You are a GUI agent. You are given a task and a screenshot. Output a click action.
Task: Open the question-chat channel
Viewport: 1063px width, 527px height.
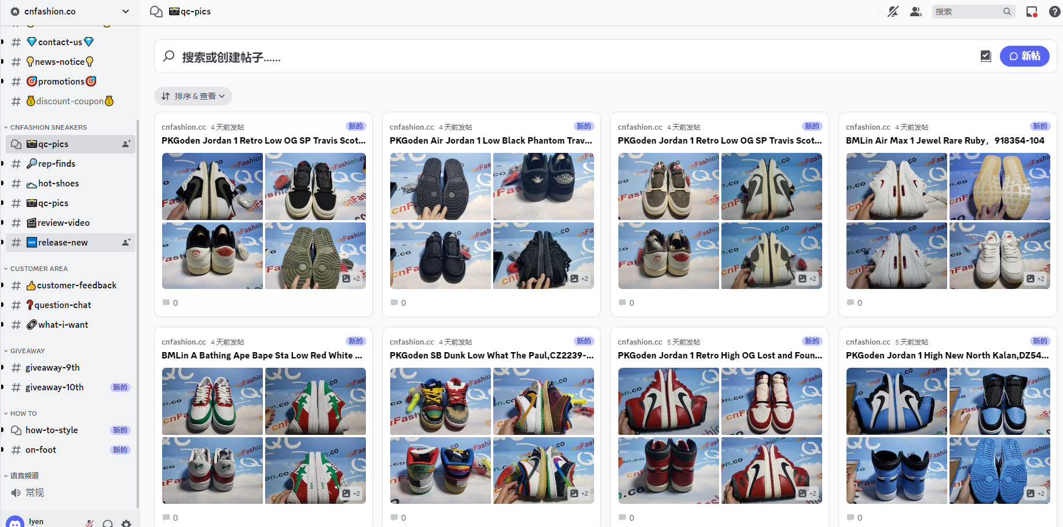(x=71, y=305)
